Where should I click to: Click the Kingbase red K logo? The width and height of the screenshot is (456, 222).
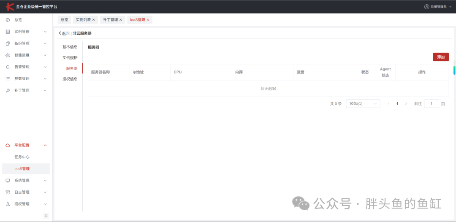tap(10, 6)
